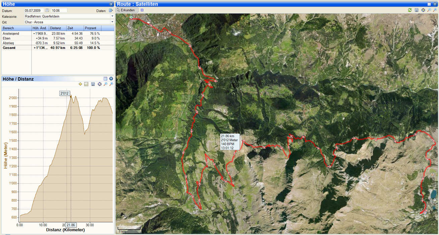Sort by the Bereich column header
This screenshot has width=439, height=235.
pyautogui.click(x=16, y=28)
